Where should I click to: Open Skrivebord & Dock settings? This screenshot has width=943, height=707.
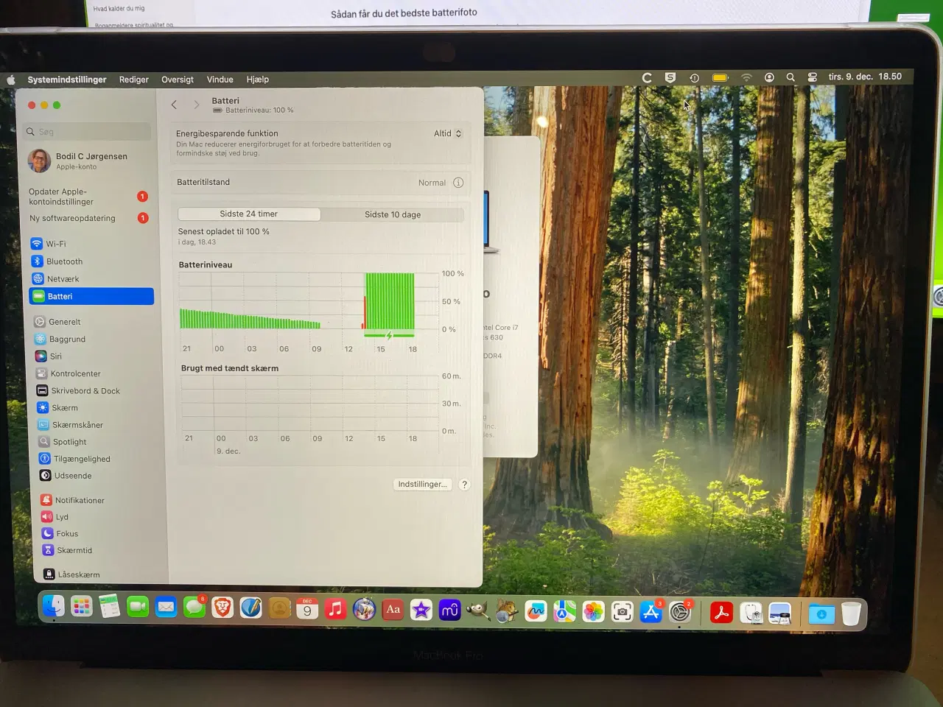(x=85, y=390)
